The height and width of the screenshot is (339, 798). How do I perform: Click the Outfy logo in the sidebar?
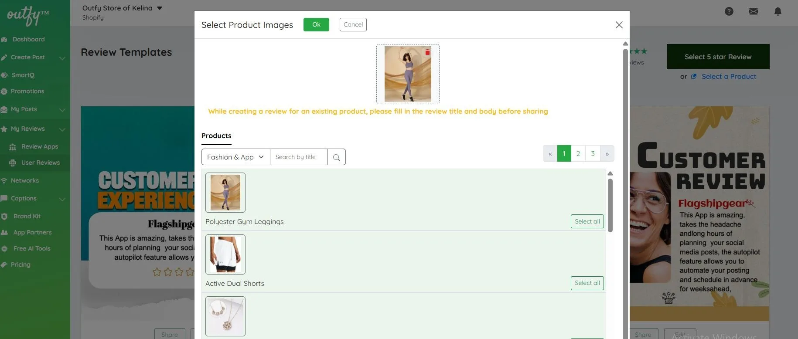pos(28,16)
